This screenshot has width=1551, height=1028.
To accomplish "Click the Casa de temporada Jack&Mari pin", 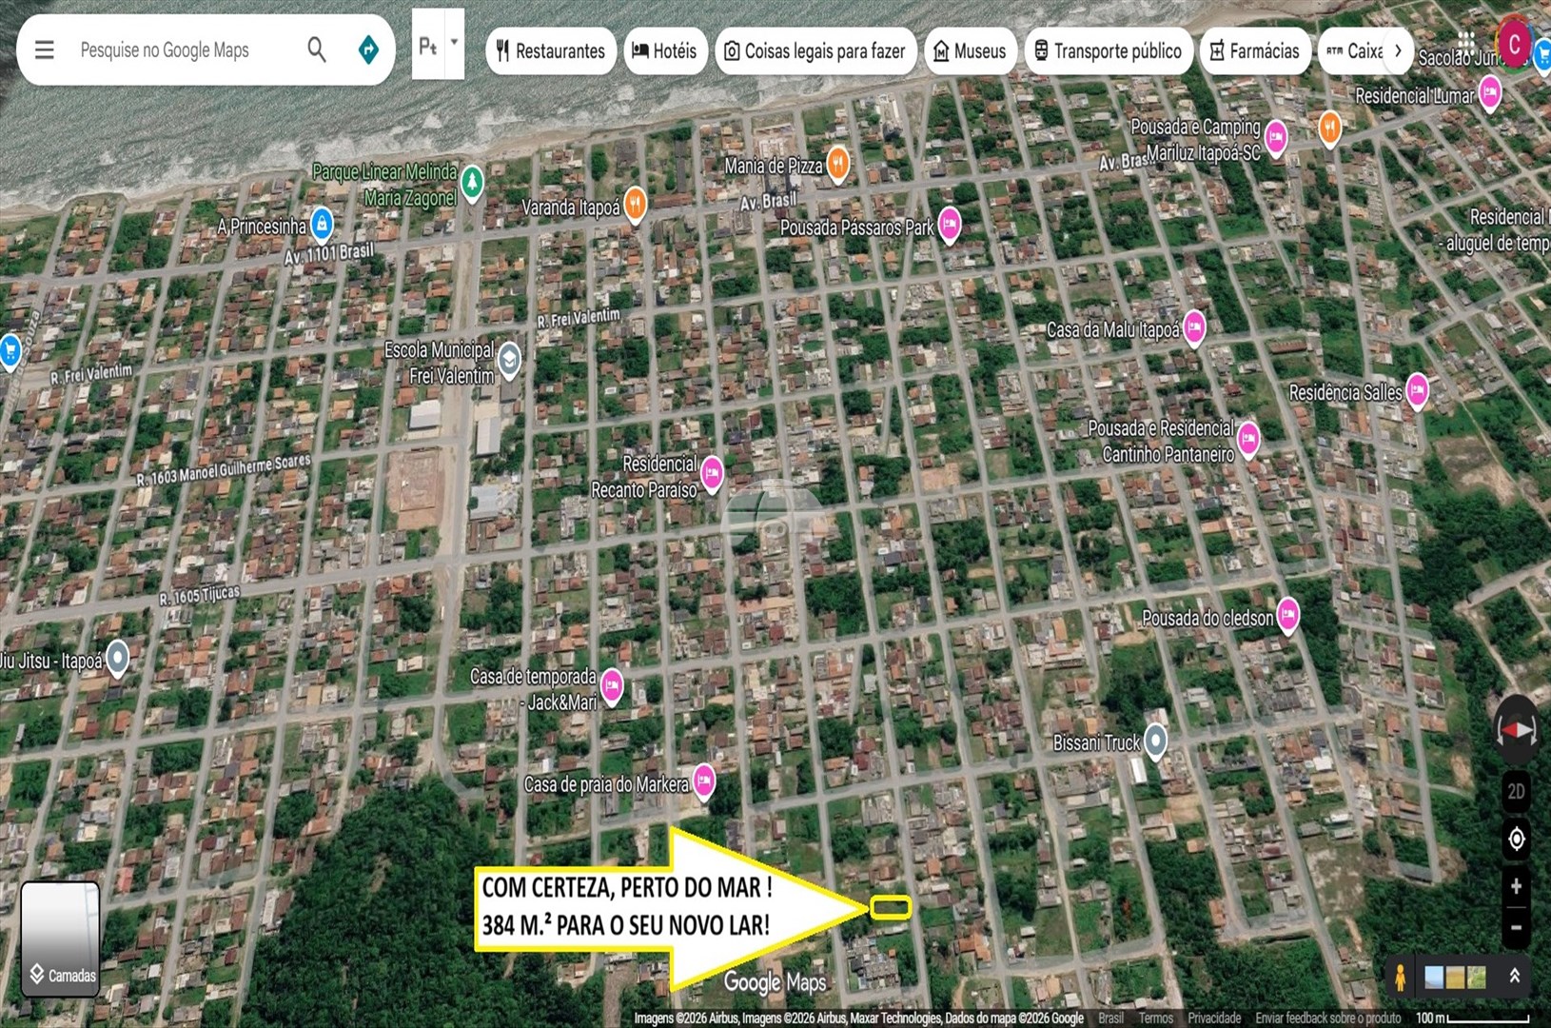I will (612, 686).
